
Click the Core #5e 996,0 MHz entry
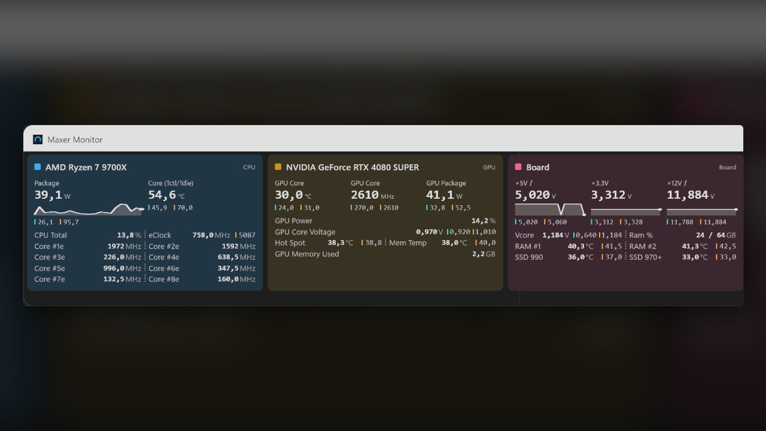click(x=88, y=268)
